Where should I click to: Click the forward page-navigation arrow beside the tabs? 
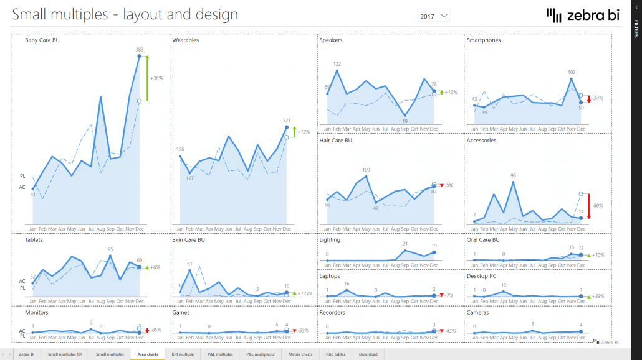pyautogui.click(x=9, y=353)
